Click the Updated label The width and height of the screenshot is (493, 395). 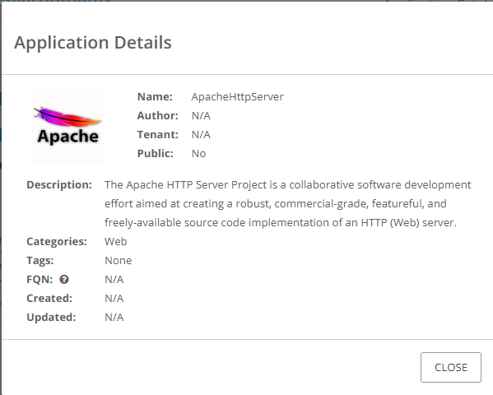pos(51,317)
